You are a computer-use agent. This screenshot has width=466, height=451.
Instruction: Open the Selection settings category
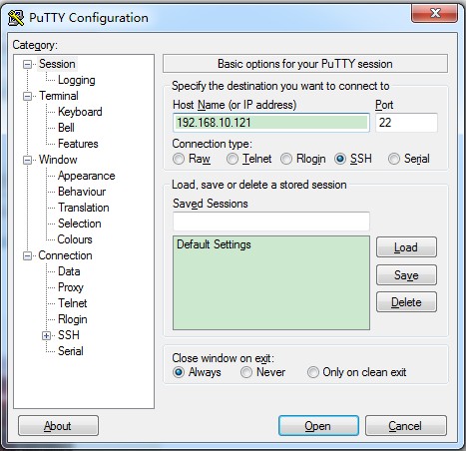[80, 224]
